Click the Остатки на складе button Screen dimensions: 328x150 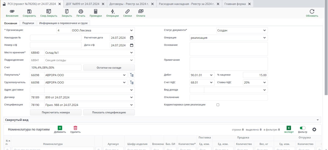[x=109, y=68]
